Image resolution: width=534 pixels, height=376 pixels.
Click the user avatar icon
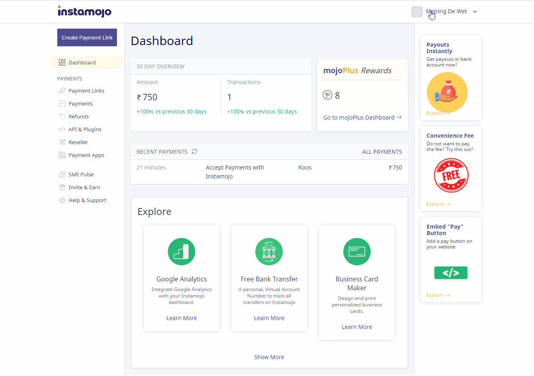417,12
